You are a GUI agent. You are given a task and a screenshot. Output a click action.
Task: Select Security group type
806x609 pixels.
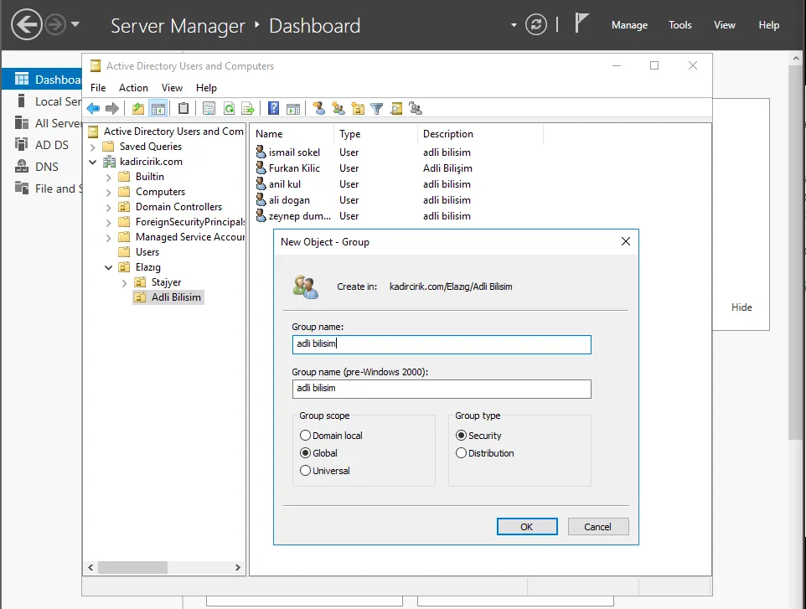[461, 436]
